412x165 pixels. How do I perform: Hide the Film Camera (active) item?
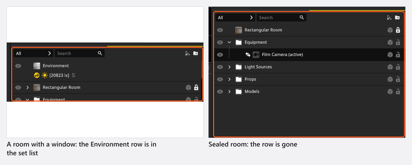(220, 55)
